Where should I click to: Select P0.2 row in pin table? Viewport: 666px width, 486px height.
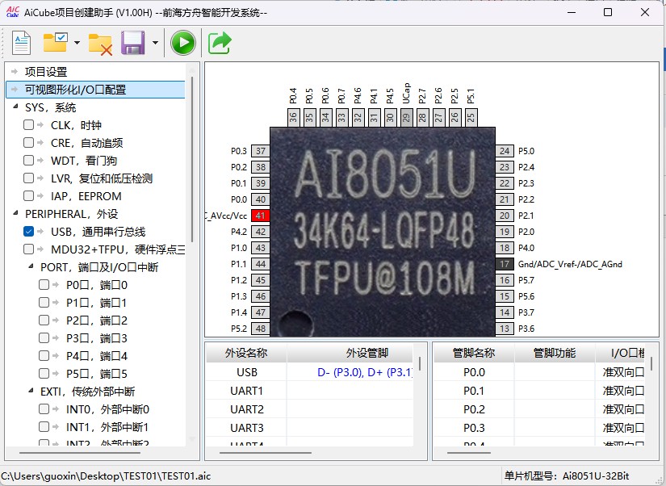point(539,409)
